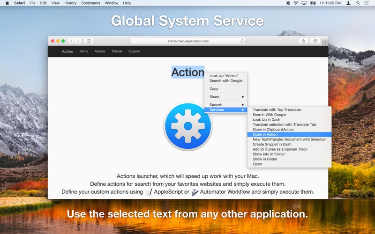Viewport: 375px width, 234px height.
Task: Open the AirPlay display menu
Action: point(304,3)
